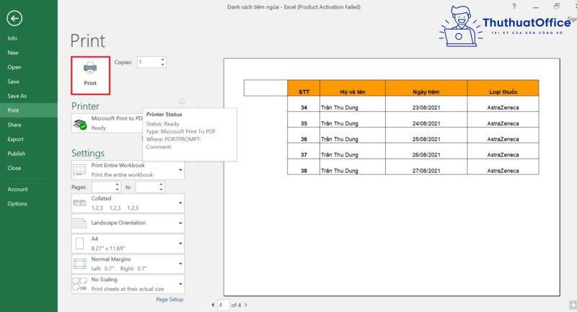Click the 'Họ và tên' header in preview
Screen dimensions: 577x312
point(353,92)
